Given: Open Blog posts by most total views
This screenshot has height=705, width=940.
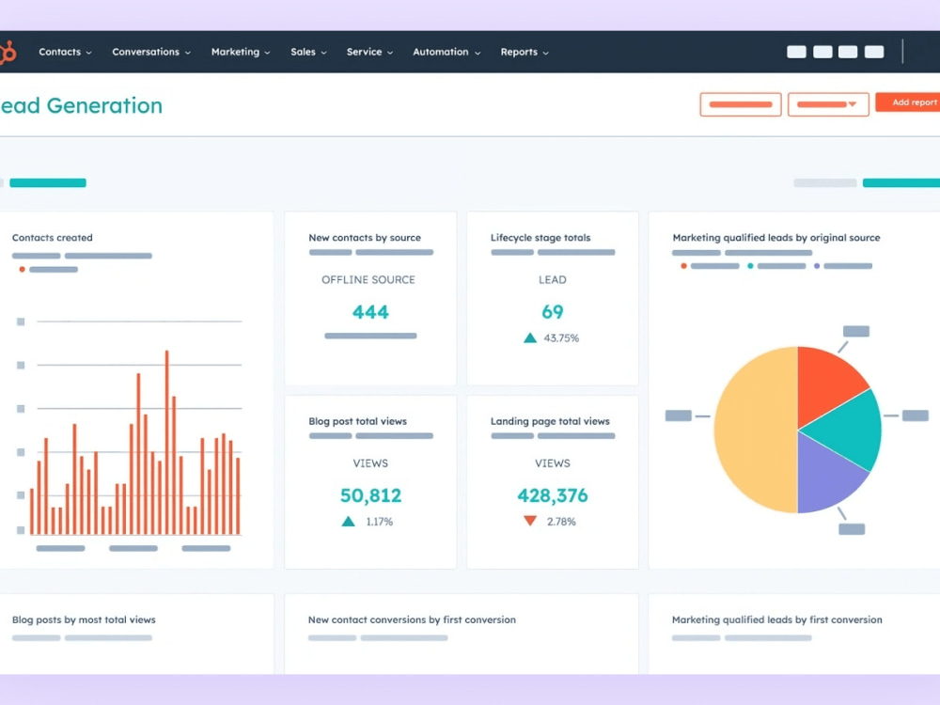Looking at the screenshot, I should (84, 619).
